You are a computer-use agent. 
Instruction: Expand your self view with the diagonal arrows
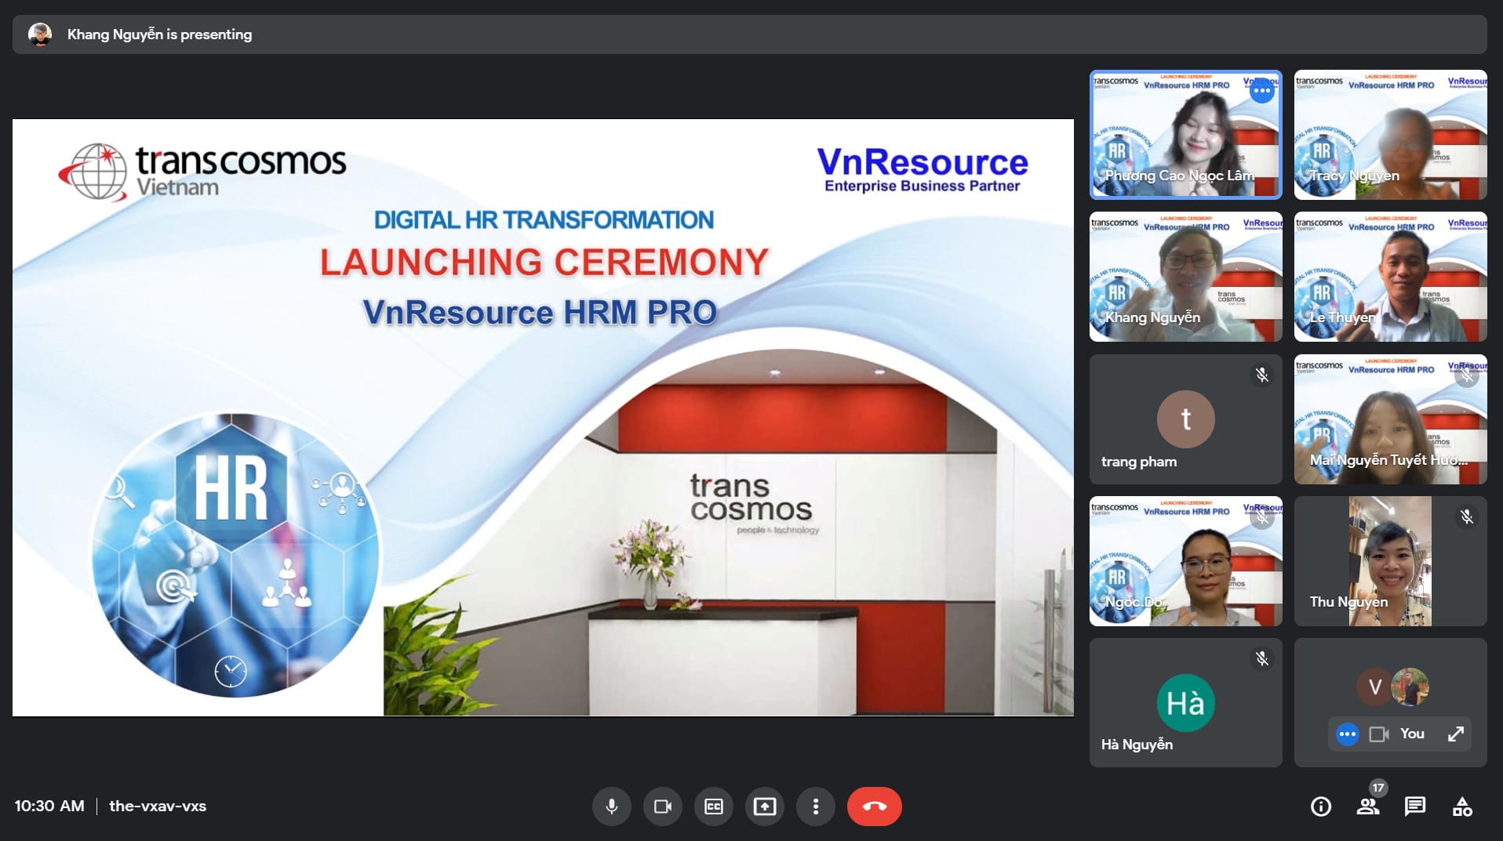(x=1456, y=734)
